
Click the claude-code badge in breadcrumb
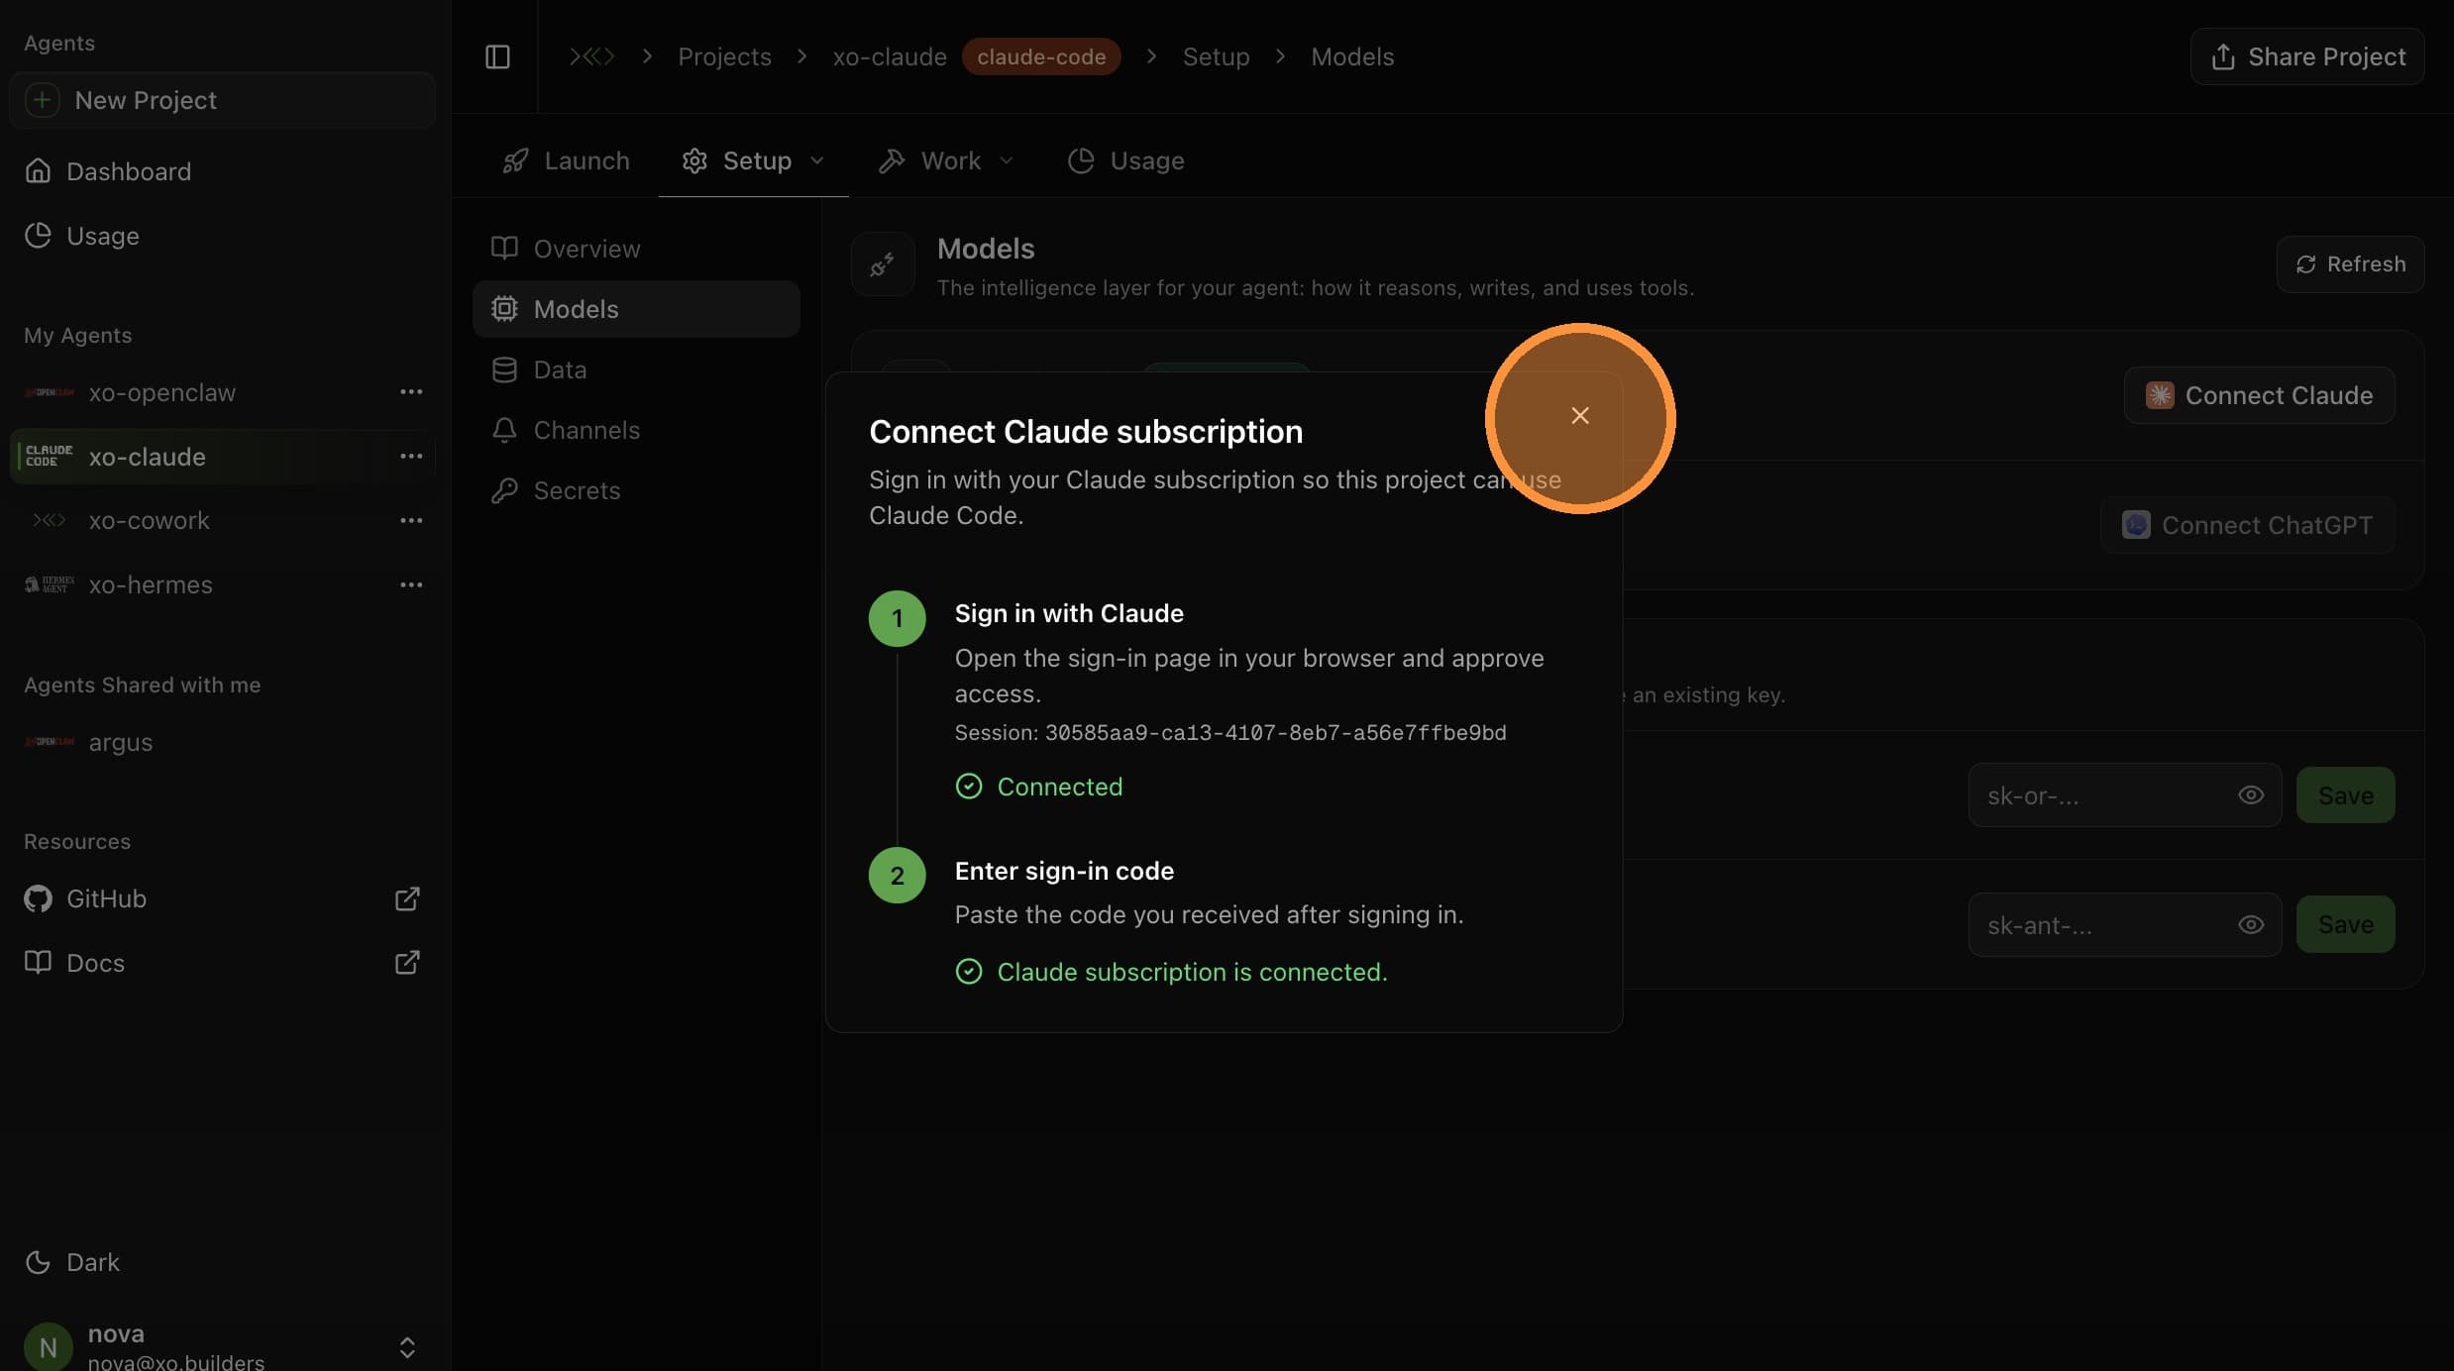coord(1041,57)
